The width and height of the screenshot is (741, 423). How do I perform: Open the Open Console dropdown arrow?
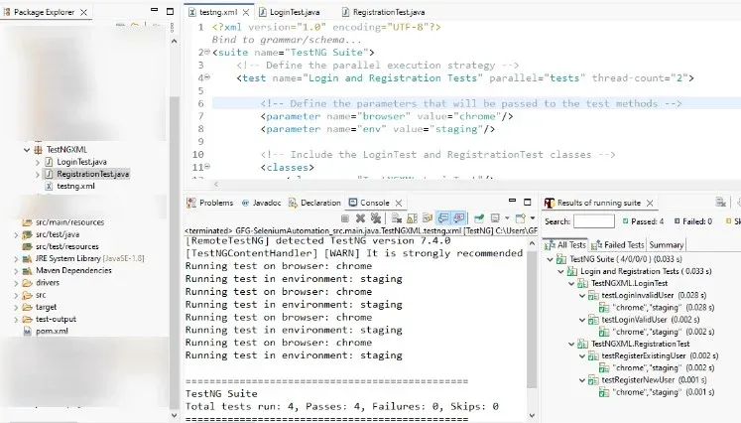pyautogui.click(x=532, y=218)
